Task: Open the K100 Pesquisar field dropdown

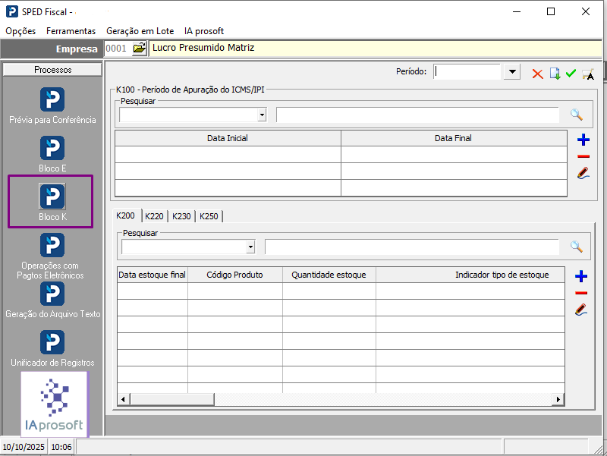Action: (x=262, y=115)
